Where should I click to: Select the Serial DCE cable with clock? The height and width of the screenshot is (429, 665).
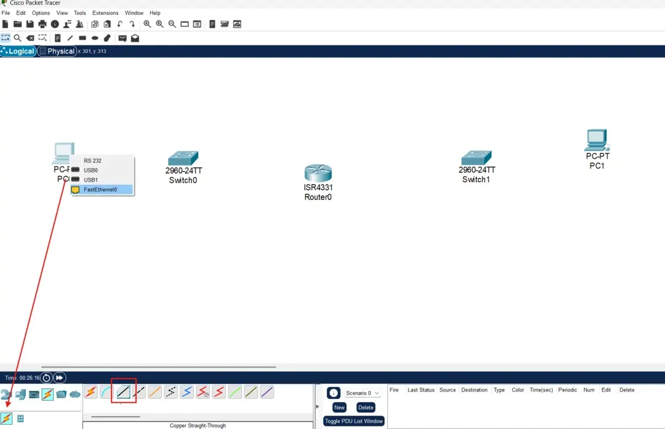tap(203, 392)
